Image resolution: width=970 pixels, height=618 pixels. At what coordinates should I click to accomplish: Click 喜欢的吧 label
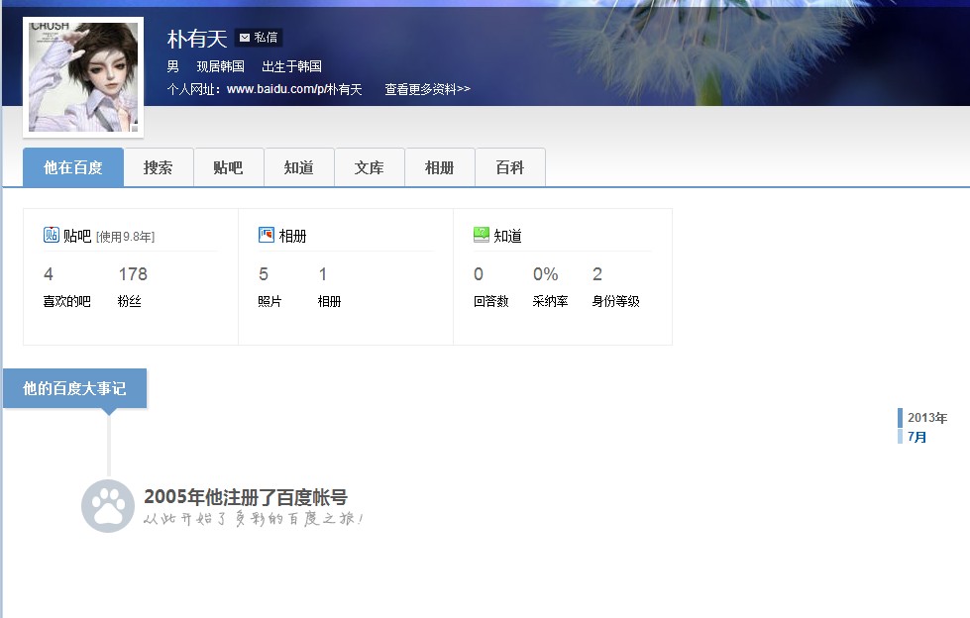pyautogui.click(x=66, y=301)
